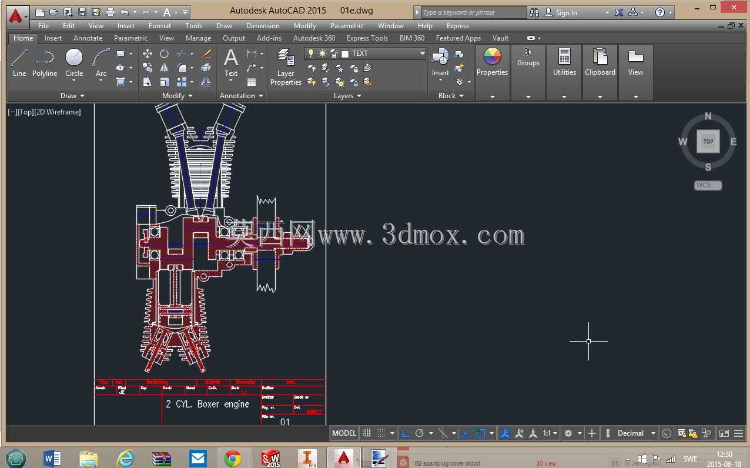Toggle 2D object snap
Screen dimensions: 750x468
point(480,433)
